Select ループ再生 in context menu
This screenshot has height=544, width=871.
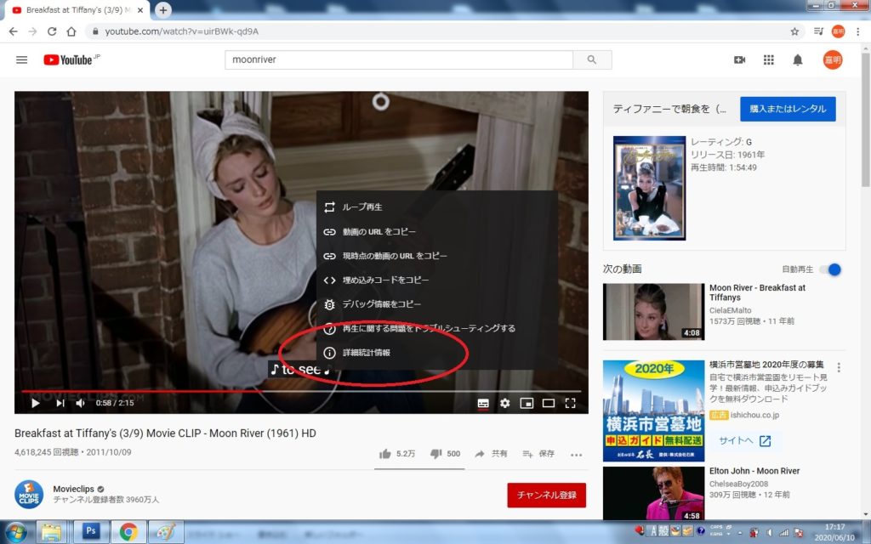click(362, 207)
